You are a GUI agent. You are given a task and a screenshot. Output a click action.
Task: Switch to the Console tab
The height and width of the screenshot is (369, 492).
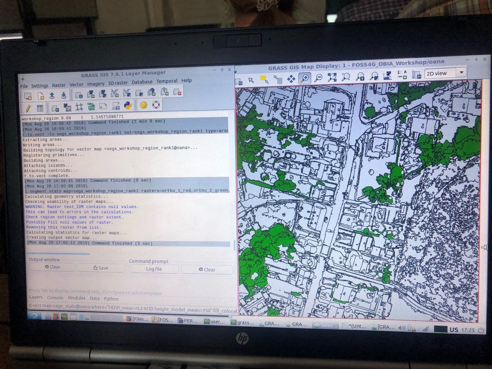(x=55, y=298)
